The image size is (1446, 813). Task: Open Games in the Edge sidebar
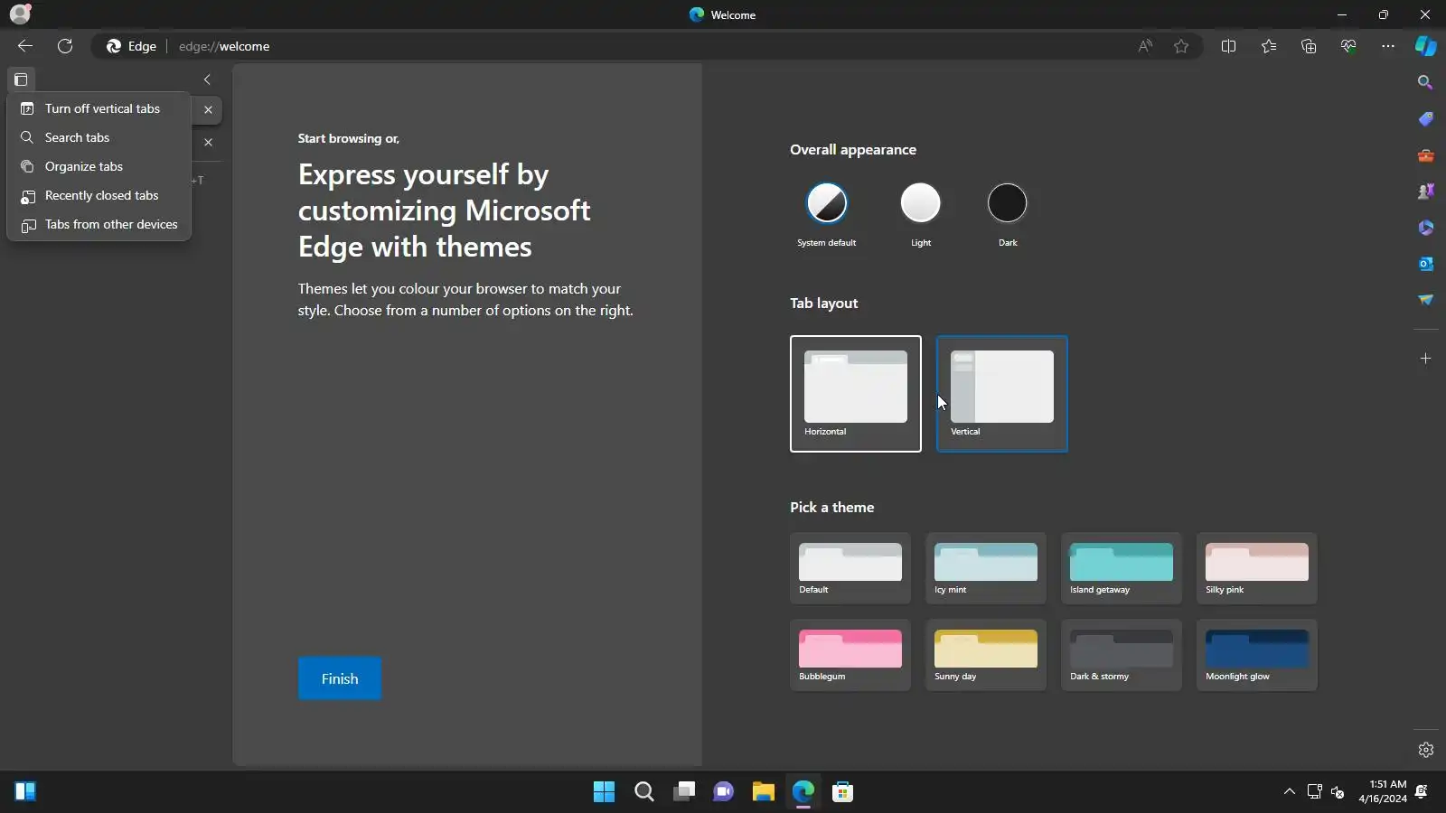pos(1426,192)
